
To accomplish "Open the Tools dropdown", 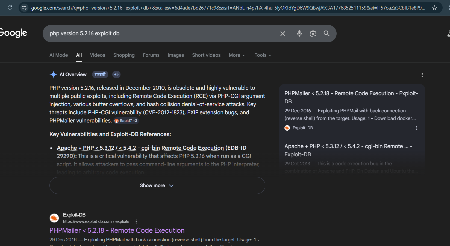I will pos(263,55).
